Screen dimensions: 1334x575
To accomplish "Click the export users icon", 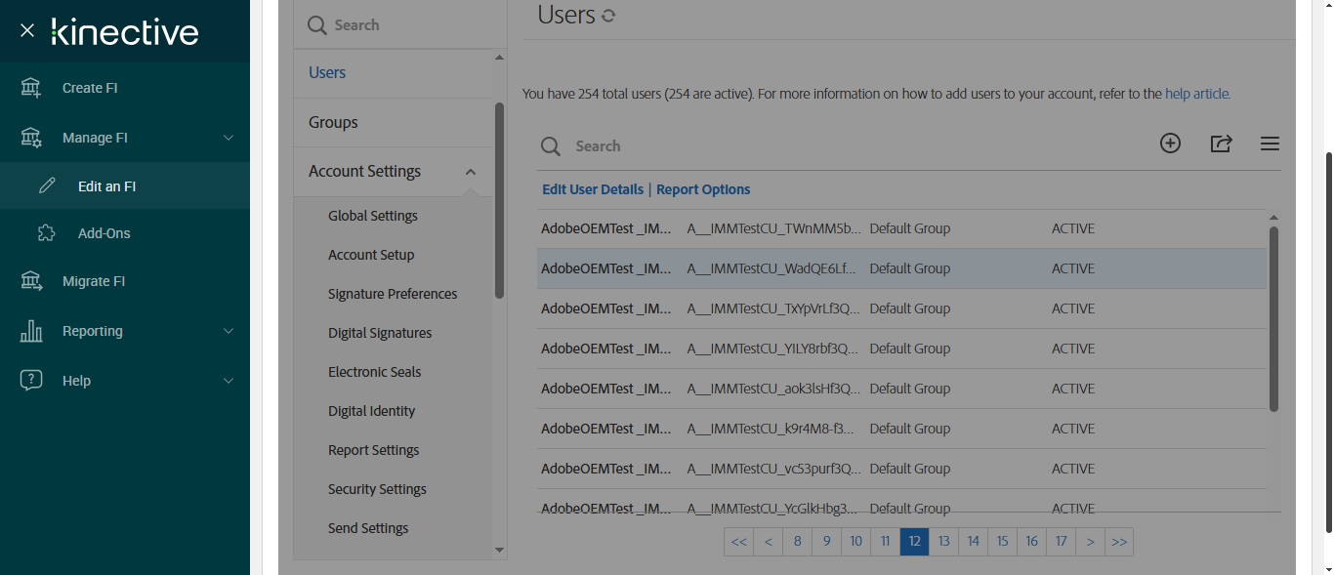I will tap(1221, 144).
